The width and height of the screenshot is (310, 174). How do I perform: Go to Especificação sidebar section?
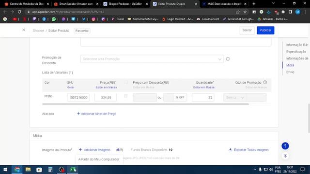(296, 52)
